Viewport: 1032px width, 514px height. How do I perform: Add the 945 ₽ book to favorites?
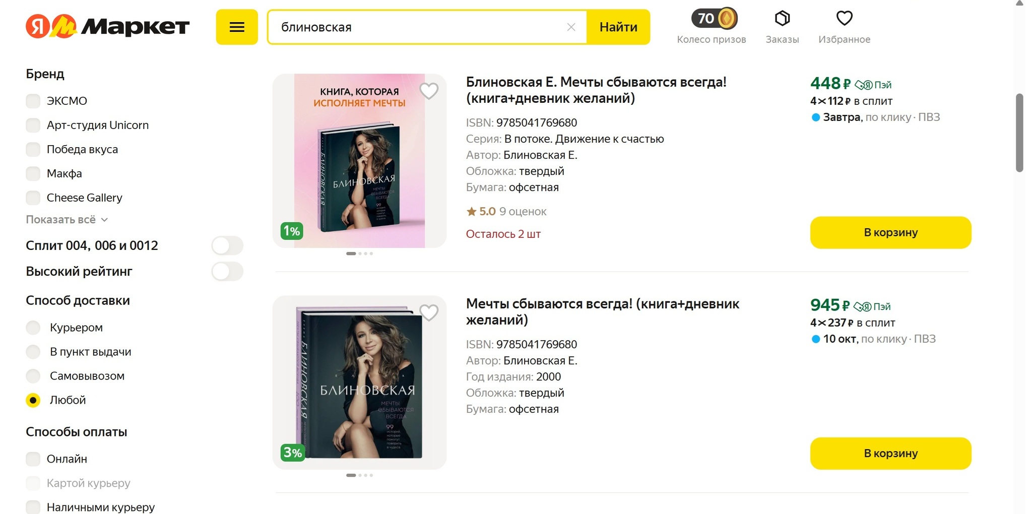(429, 313)
